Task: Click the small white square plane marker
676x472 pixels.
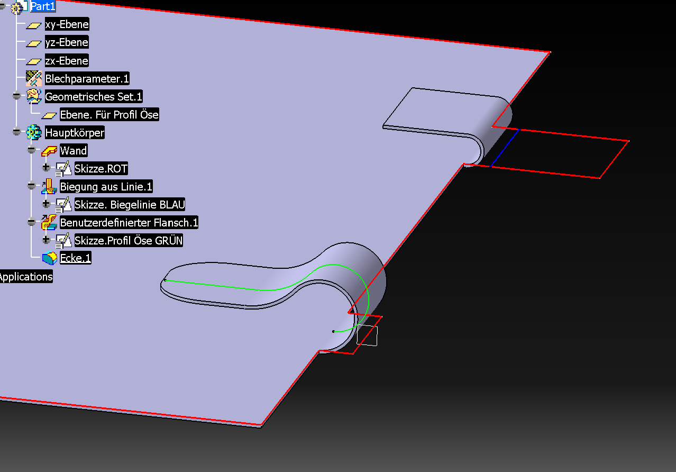Action: (367, 335)
